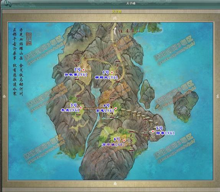Click the 李奕LV61 label
220x192 pixels.
click(x=70, y=110)
